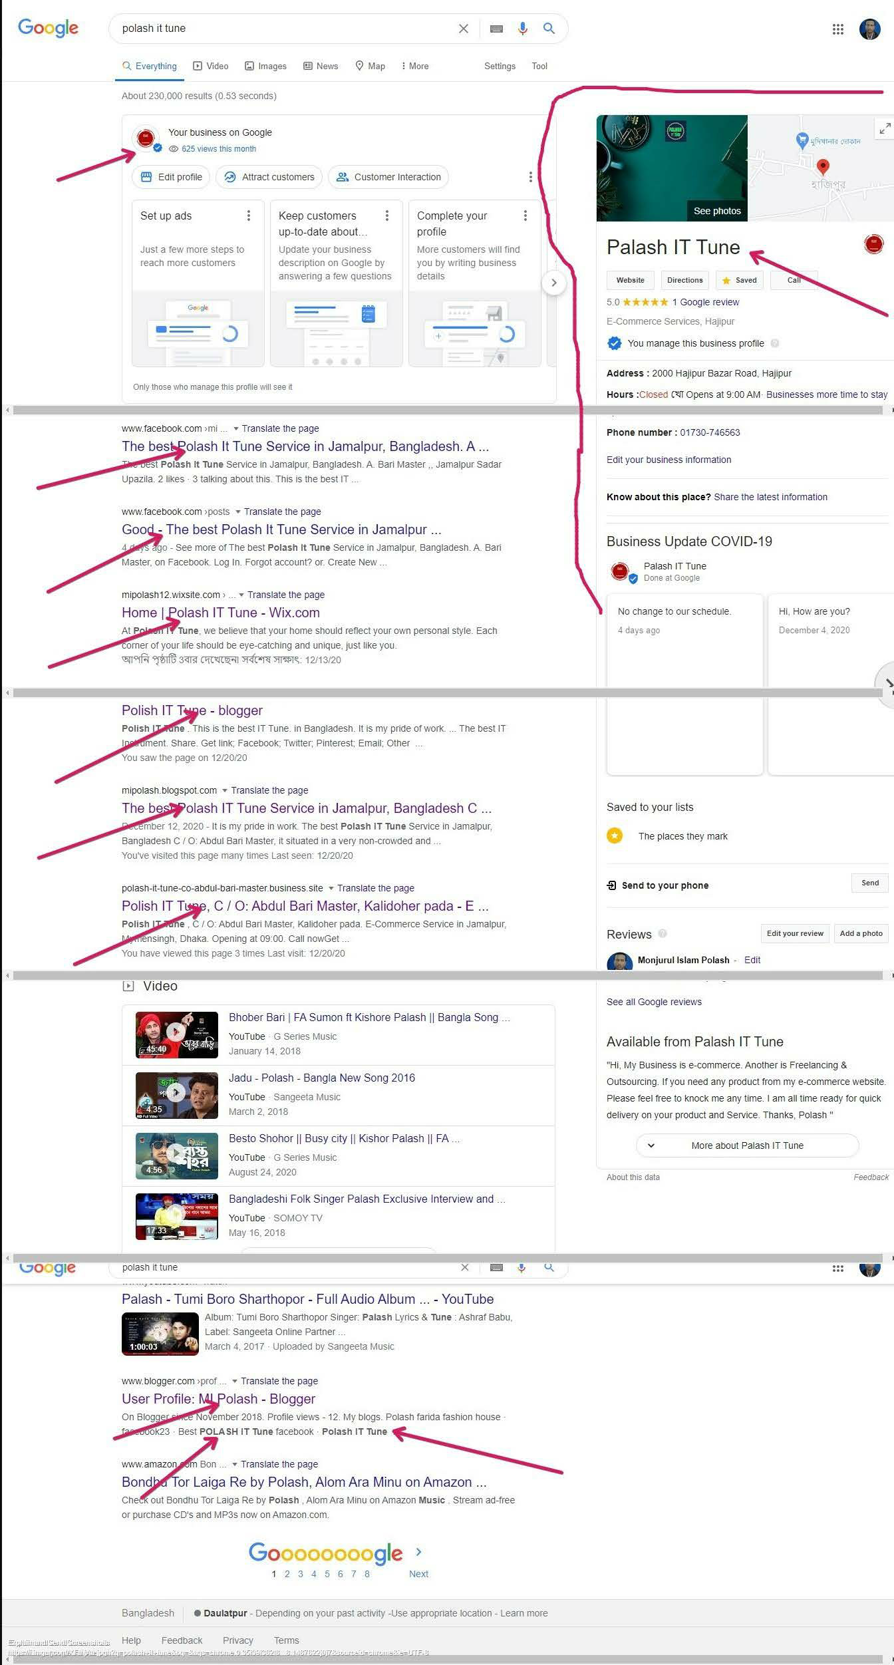
Task: Click the Learn more location link in footer
Action: coord(524,1613)
